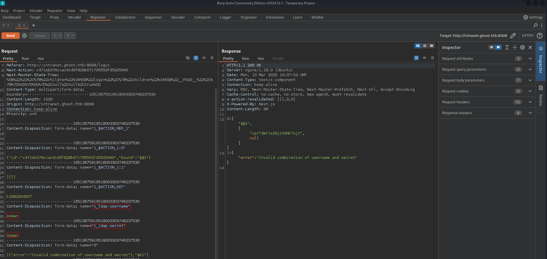Open the Burp menu
Image resolution: width=547 pixels, height=259 pixels.
[5, 11]
